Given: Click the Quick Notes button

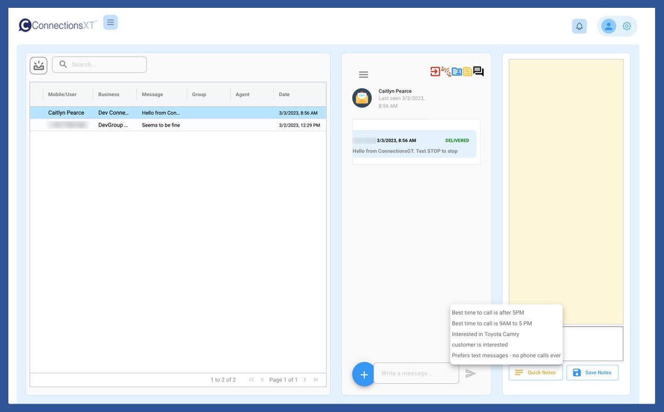Looking at the screenshot, I should (x=536, y=373).
